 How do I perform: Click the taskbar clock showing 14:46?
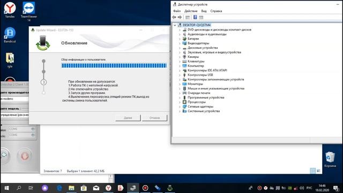322,188
